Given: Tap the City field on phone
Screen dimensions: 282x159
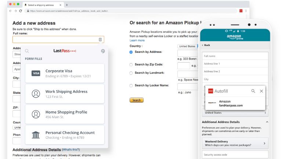Looking at the screenshot, I should click(x=235, y=79).
